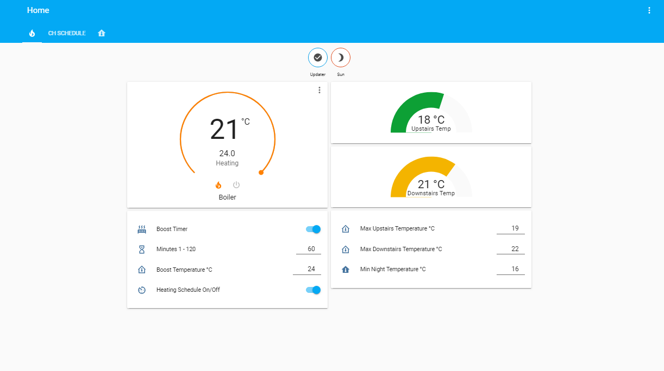Open the top-right app menu
The image size is (664, 371).
point(649,10)
